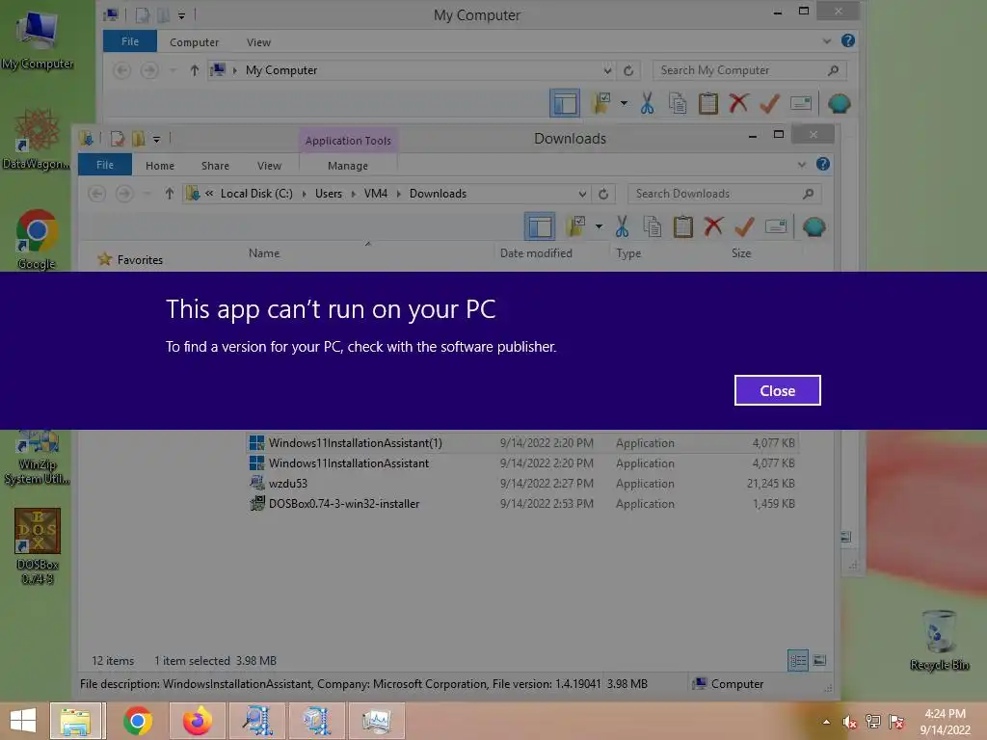Go up one level in My Computer

(194, 70)
